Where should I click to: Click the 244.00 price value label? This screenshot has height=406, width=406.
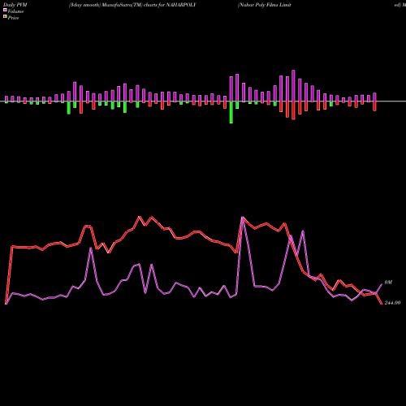pyautogui.click(x=392, y=303)
